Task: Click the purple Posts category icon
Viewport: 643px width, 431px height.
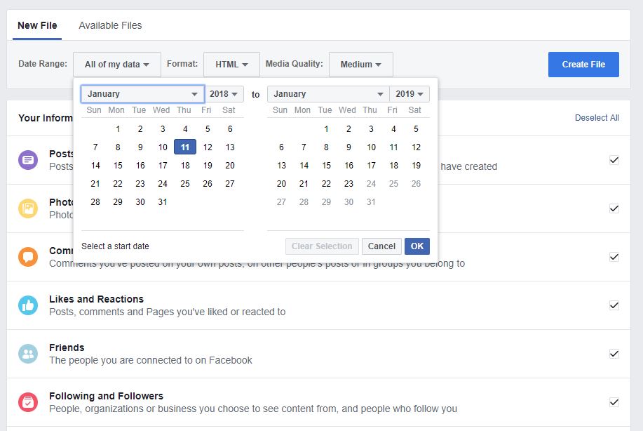Action: tap(28, 160)
